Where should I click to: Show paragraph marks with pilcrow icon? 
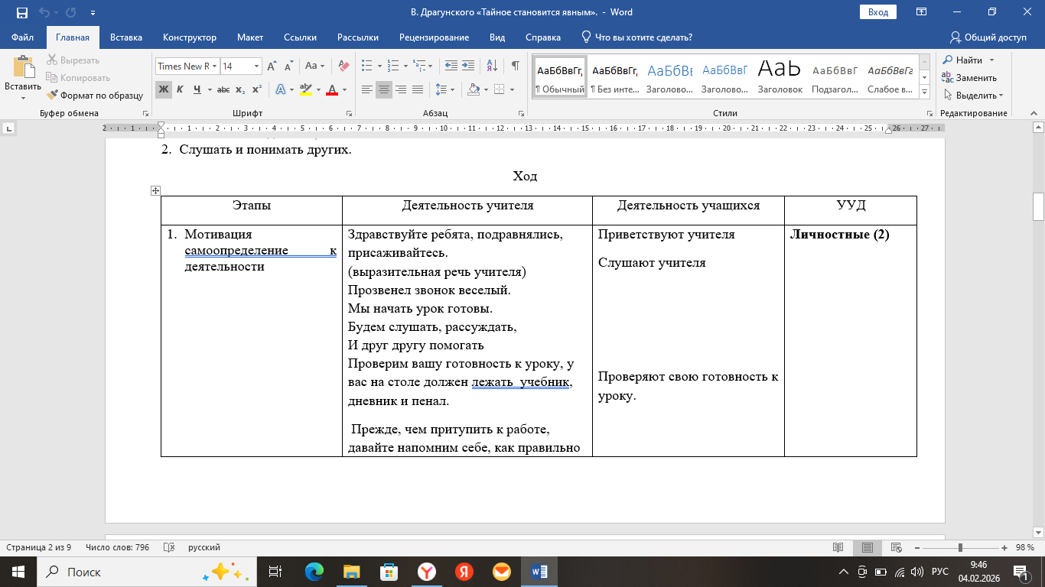[516, 66]
